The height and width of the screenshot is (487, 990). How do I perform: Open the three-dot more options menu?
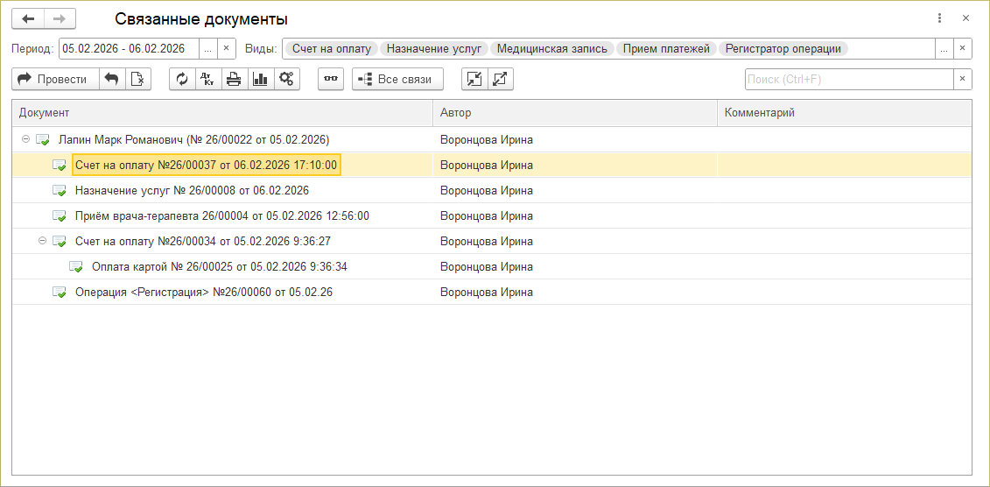[939, 18]
